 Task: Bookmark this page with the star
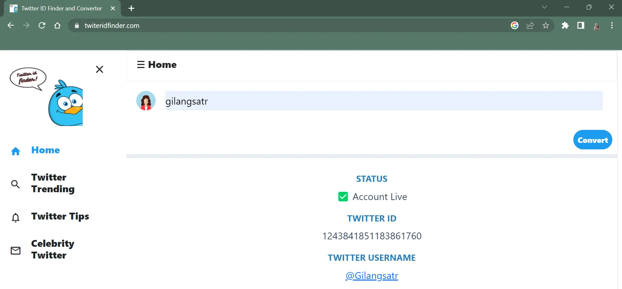pyautogui.click(x=546, y=25)
